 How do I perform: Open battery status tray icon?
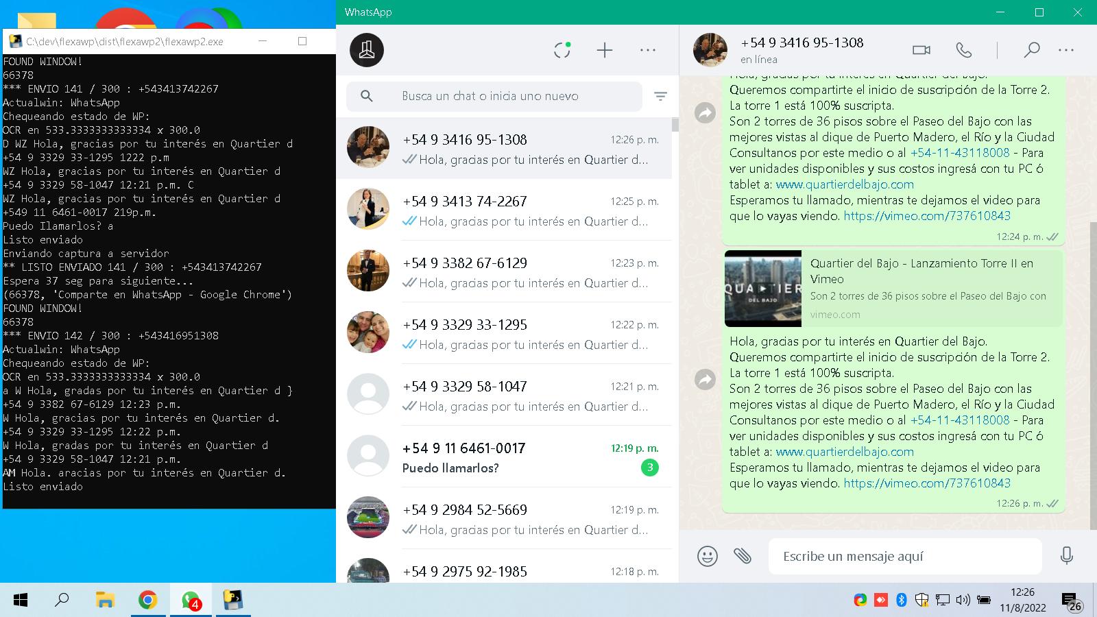point(984,601)
